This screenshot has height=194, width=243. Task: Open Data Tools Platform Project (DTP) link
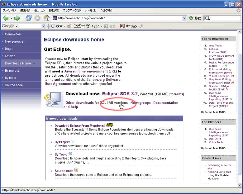tap(221, 104)
